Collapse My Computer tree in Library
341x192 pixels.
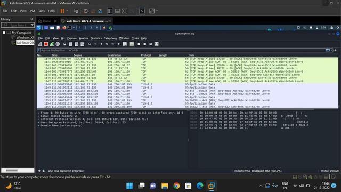pyautogui.click(x=4, y=33)
